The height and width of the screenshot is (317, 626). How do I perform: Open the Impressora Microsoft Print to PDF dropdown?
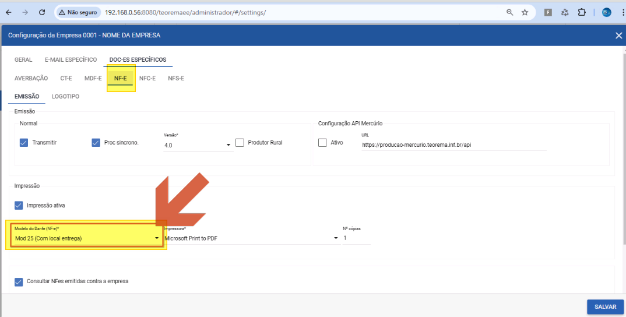coord(252,238)
